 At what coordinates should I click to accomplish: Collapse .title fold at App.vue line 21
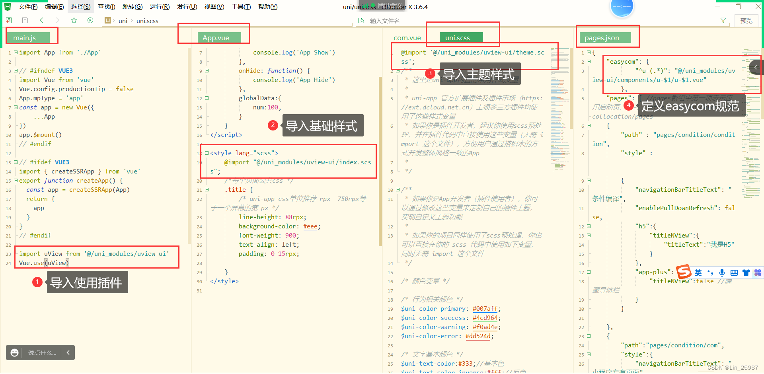[x=207, y=189]
